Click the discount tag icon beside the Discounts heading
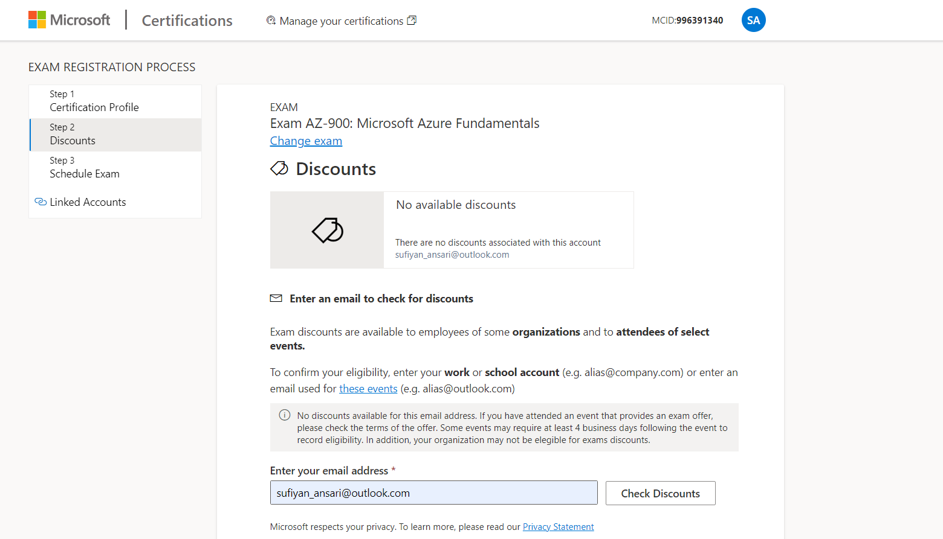The image size is (943, 539). (x=279, y=168)
